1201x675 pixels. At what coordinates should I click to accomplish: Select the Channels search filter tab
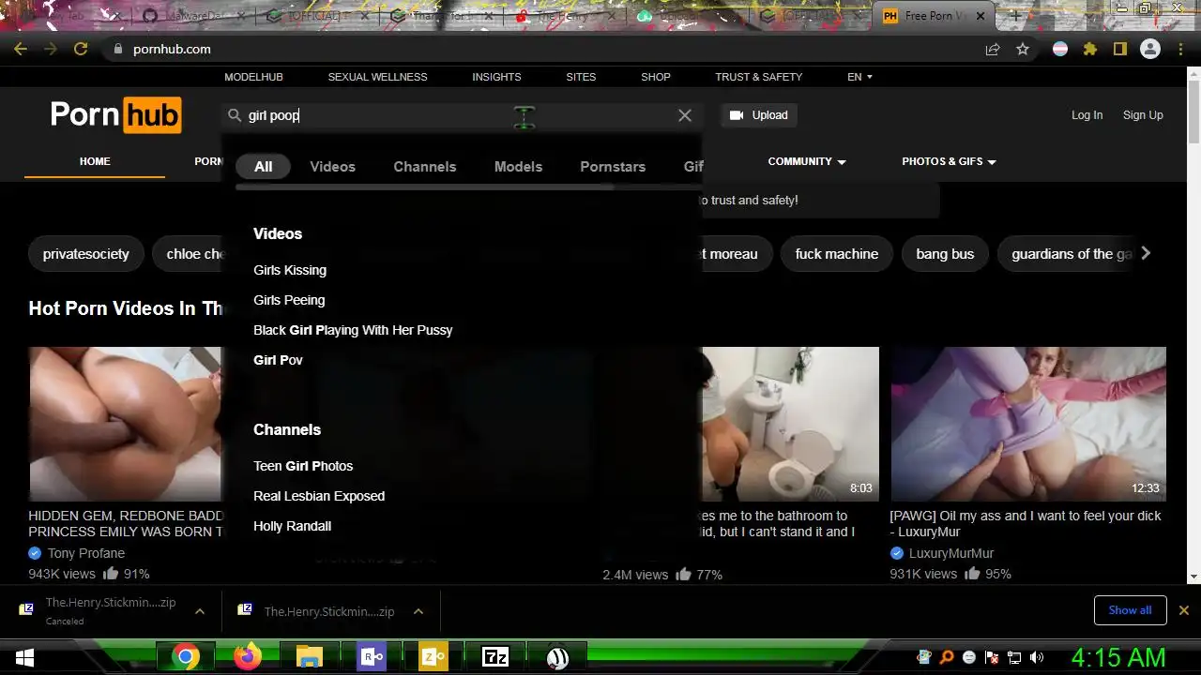click(425, 166)
